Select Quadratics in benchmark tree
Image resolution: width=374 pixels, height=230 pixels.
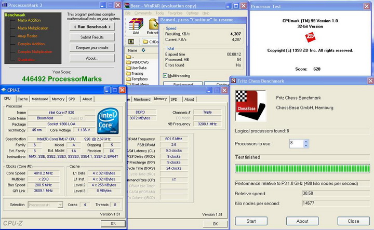26,60
